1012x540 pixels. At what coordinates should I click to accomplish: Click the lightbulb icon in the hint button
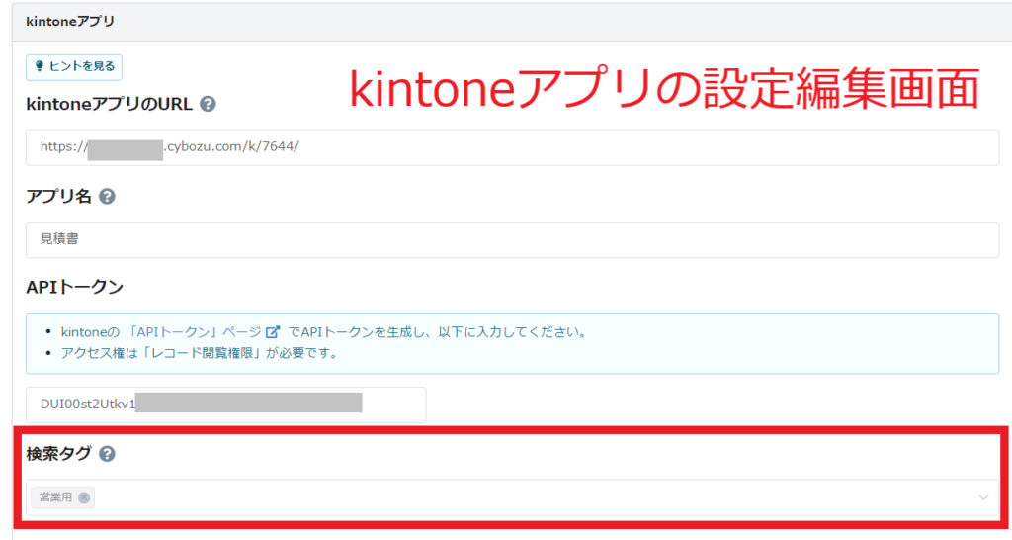tap(40, 66)
